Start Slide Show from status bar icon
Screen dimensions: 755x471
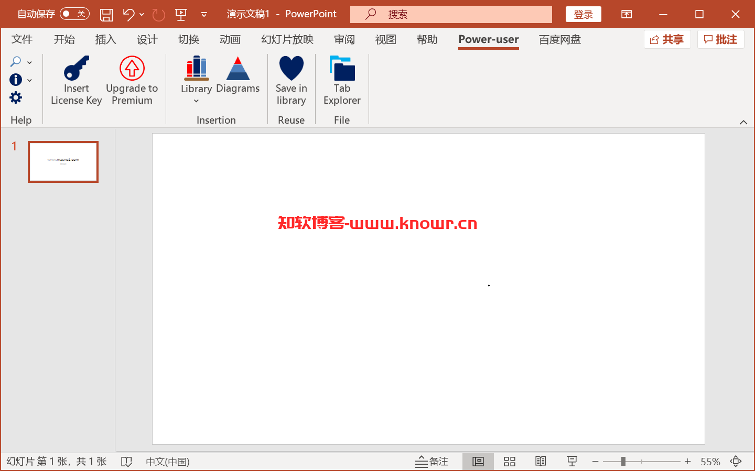point(572,462)
